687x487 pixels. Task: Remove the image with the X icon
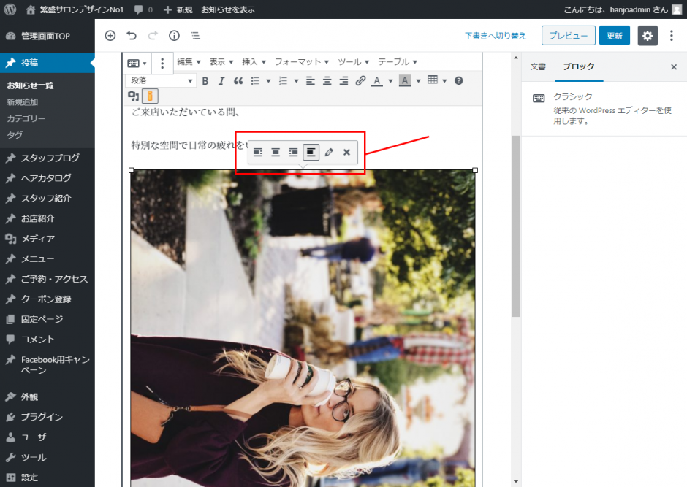point(346,153)
